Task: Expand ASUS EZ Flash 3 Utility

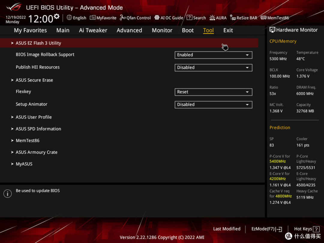Action: tap(129, 43)
